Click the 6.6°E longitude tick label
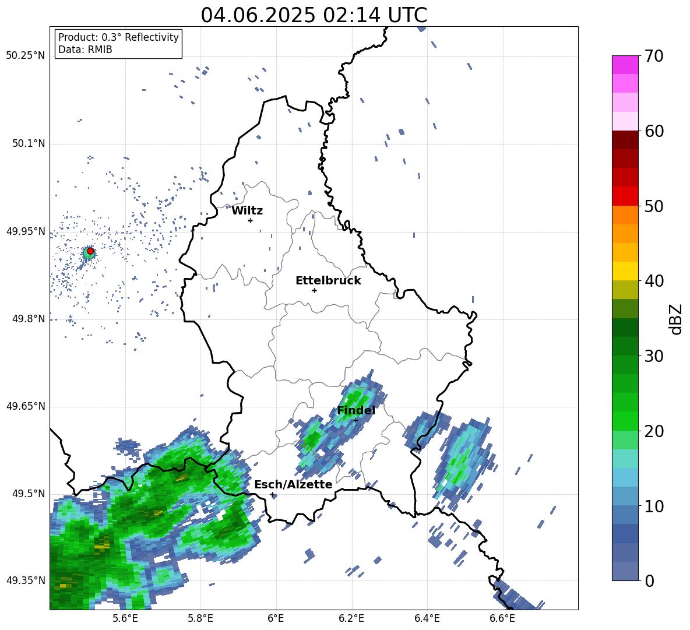 tap(502, 618)
